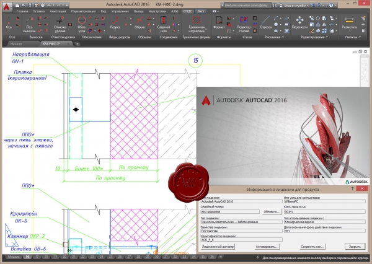
Task: Click the Закрыть button in license dialog
Action: [355, 247]
